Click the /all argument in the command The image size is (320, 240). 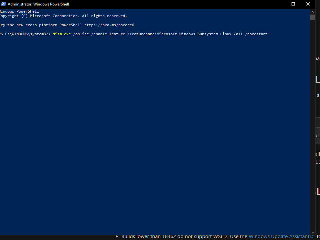point(238,34)
